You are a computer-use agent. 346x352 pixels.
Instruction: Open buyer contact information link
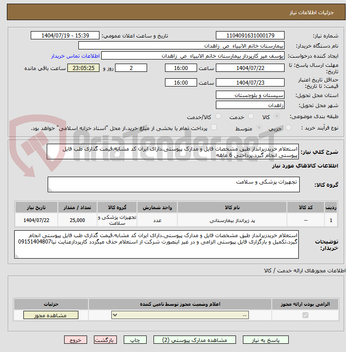[75, 56]
